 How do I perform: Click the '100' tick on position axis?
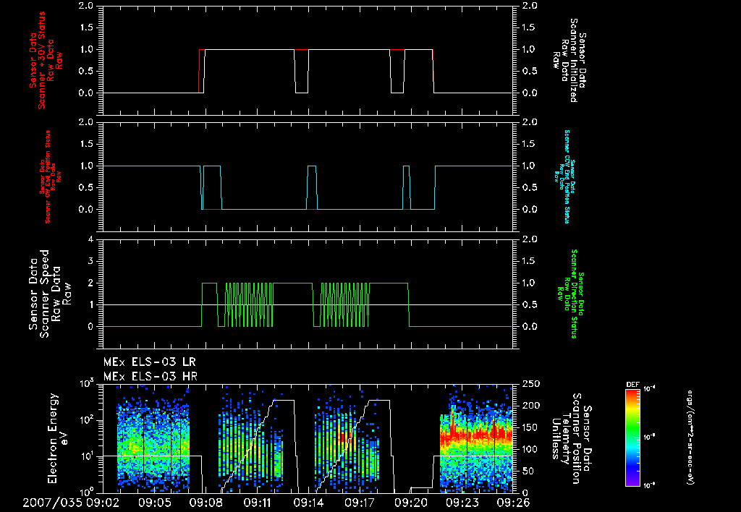[531, 449]
